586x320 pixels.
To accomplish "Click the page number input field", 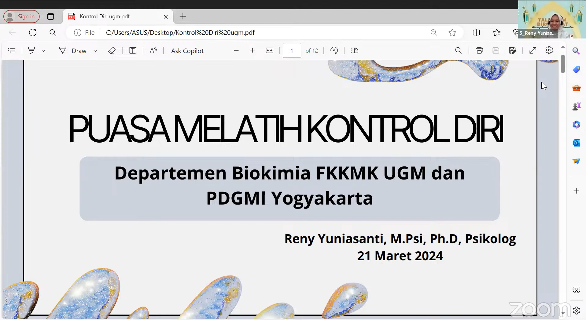I will click(292, 50).
